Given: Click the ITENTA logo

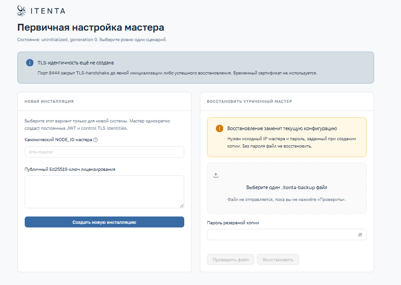Looking at the screenshot, I should [41, 11].
